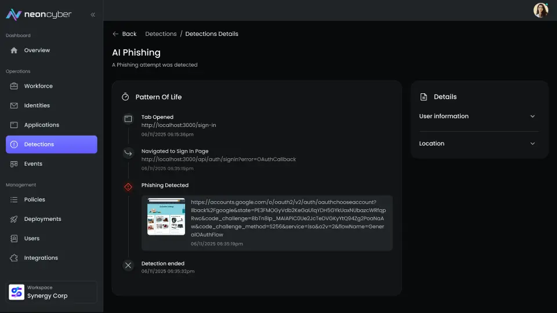
Task: Click the red Phishing Detected warning icon
Action: pos(128,187)
